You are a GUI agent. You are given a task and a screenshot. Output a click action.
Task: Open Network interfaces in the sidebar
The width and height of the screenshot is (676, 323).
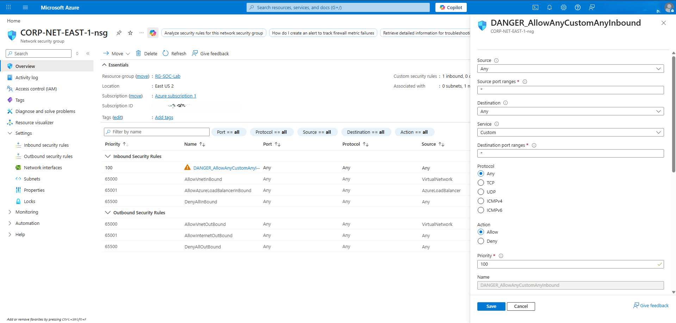tap(43, 167)
